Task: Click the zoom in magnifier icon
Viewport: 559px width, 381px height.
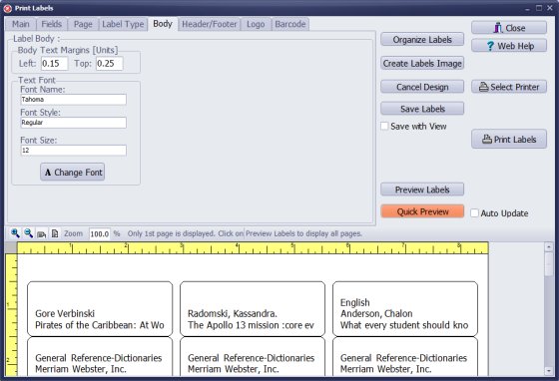Action: click(15, 233)
